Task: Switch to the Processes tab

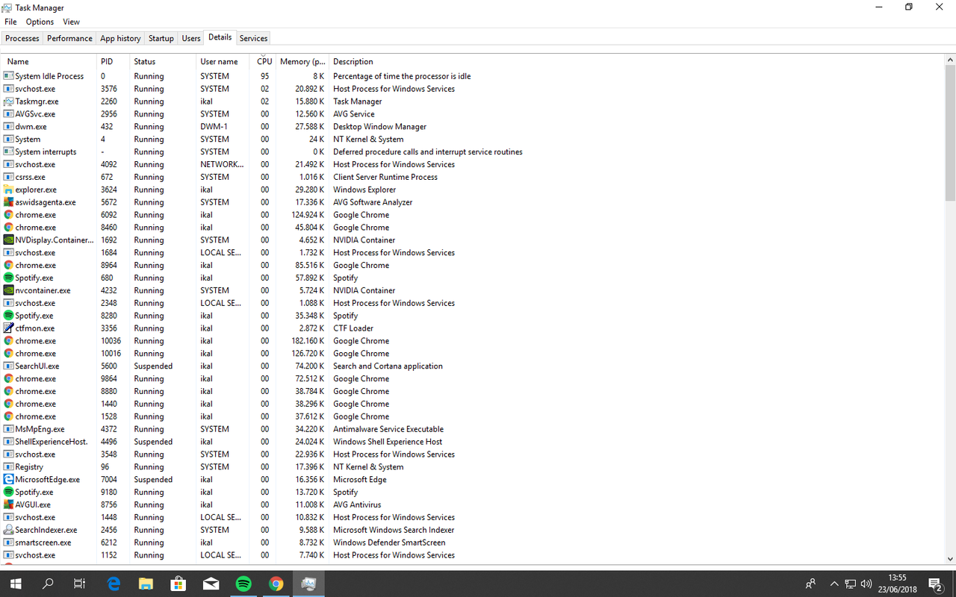Action: [x=22, y=38]
